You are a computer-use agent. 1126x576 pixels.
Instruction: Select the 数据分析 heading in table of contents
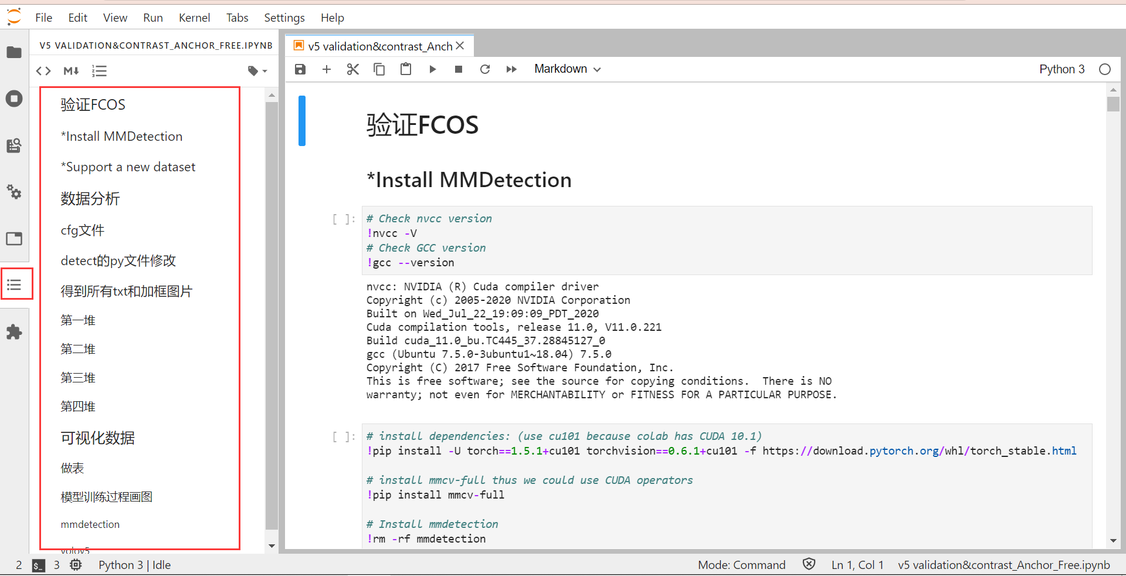pyautogui.click(x=90, y=198)
